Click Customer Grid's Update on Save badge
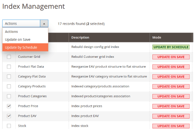The image size is (195, 131). click(171, 57)
